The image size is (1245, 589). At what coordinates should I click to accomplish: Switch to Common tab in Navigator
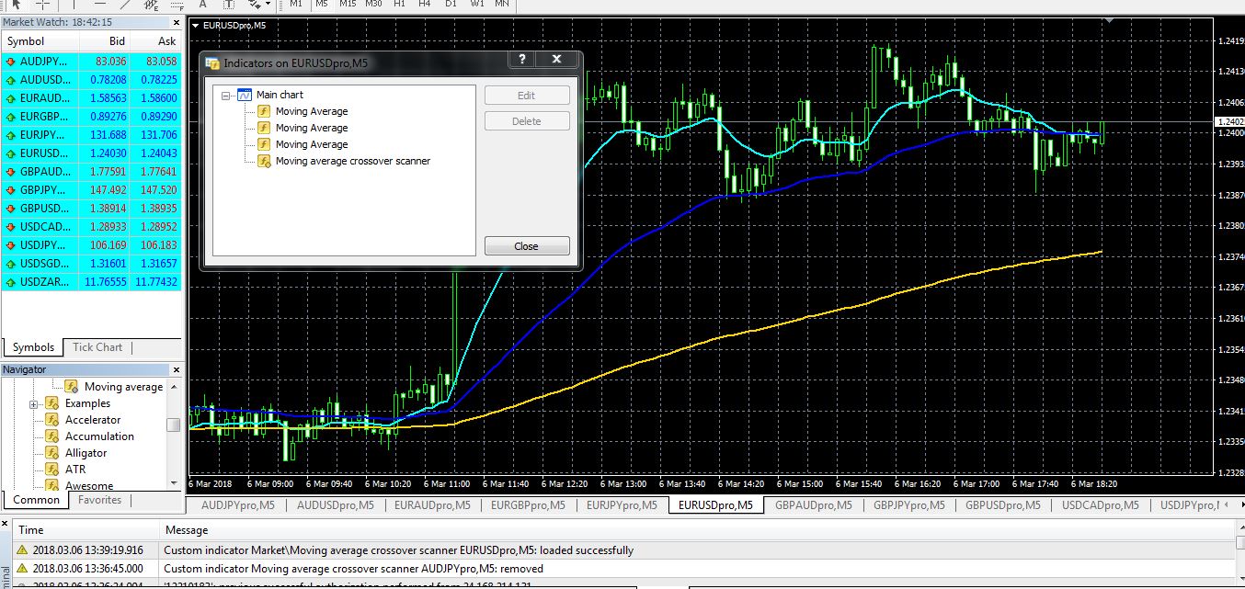pos(36,500)
